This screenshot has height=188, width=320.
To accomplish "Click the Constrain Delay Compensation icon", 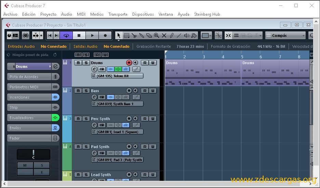I will pos(26,35).
